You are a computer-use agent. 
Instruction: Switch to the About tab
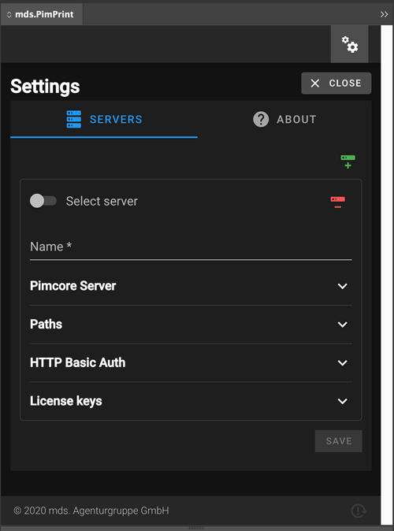click(284, 120)
